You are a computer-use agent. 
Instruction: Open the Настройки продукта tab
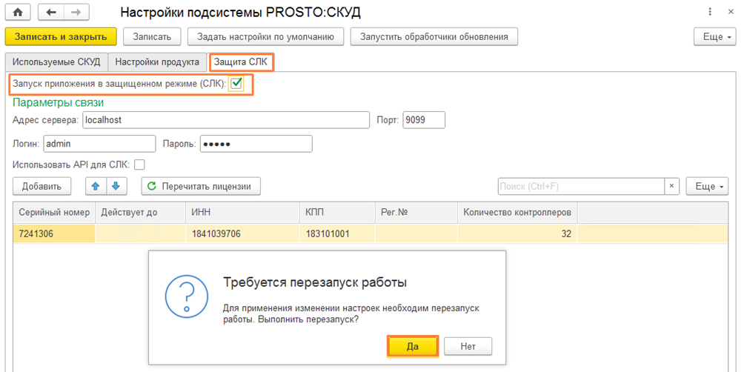[157, 62]
